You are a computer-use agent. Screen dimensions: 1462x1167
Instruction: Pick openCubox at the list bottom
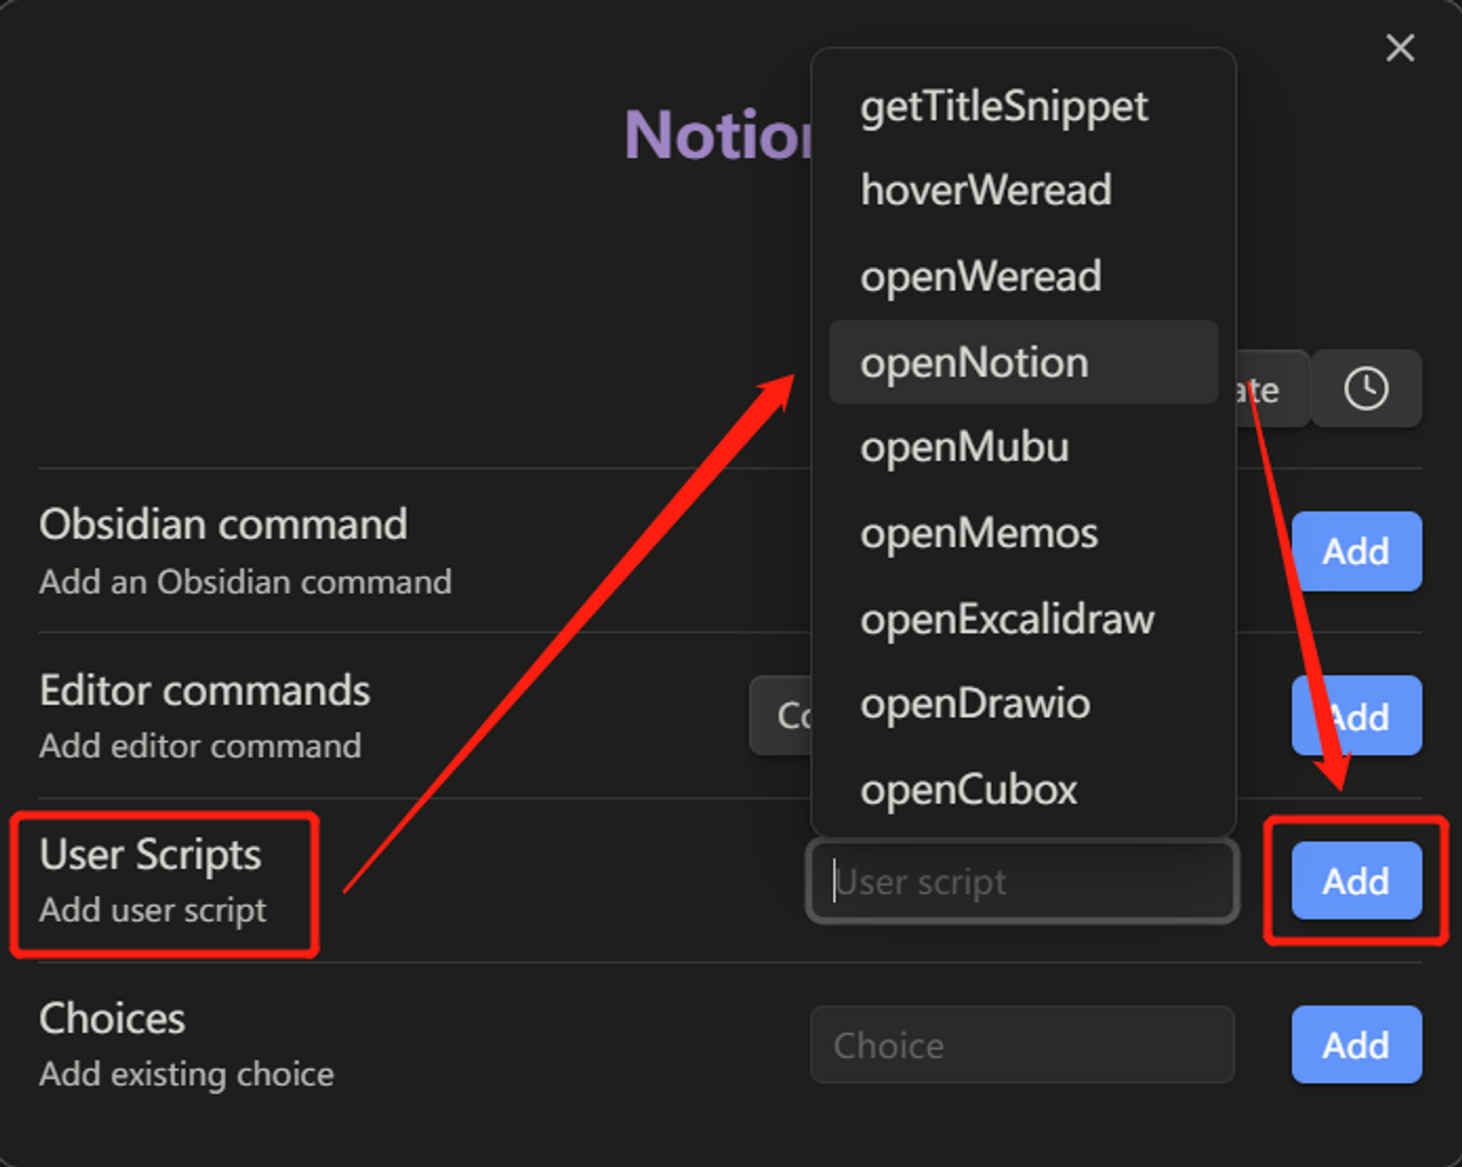(x=969, y=788)
